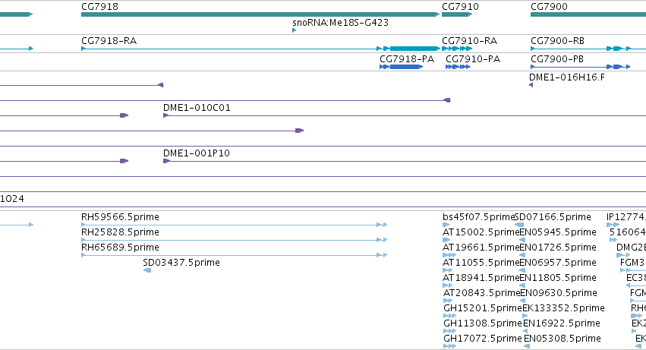646x350 pixels.
Task: Click the arrows under GH11308.5prime
Action: [449, 332]
